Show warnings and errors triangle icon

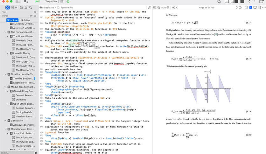pyautogui.click(x=26, y=7)
